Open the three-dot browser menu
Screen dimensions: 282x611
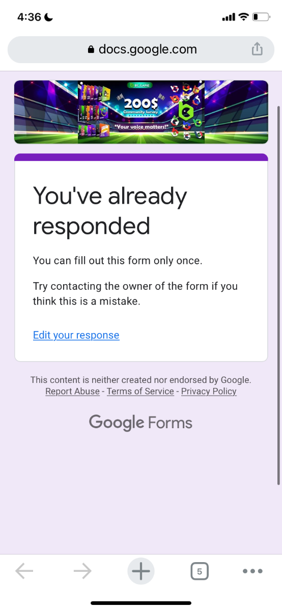point(252,571)
